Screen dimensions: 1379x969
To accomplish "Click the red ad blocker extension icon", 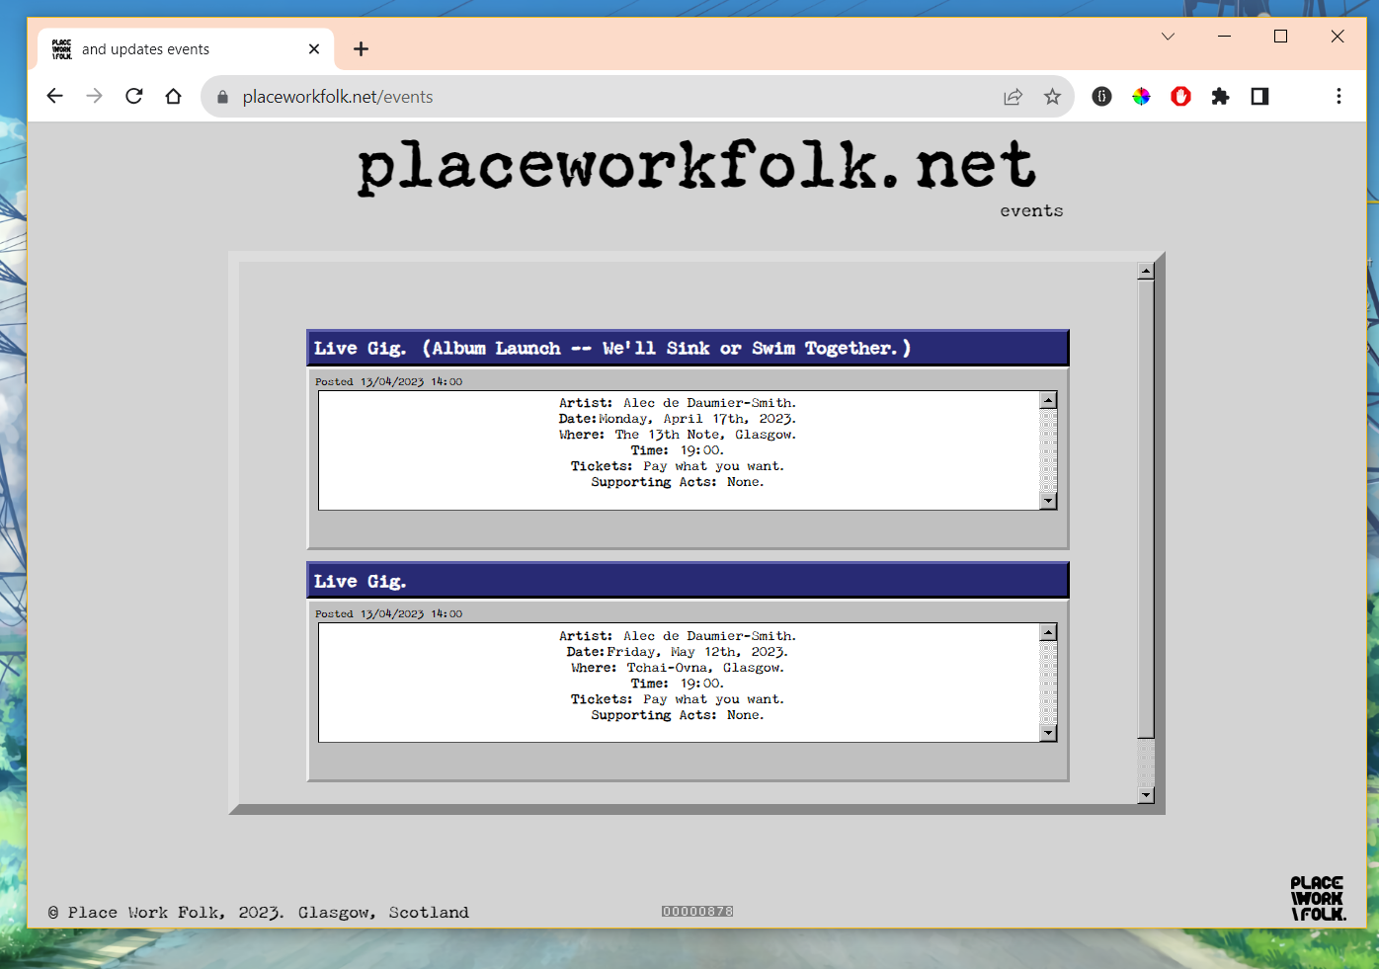I will (1180, 96).
